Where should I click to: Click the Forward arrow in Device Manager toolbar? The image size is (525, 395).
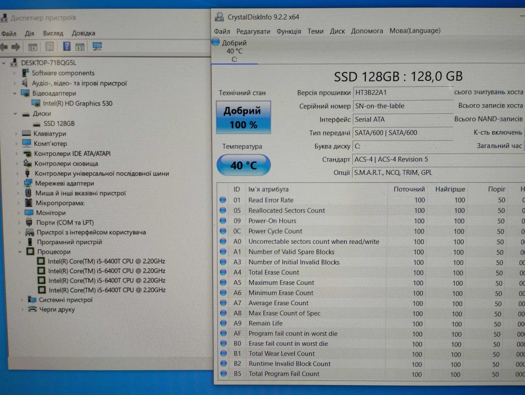[x=16, y=47]
